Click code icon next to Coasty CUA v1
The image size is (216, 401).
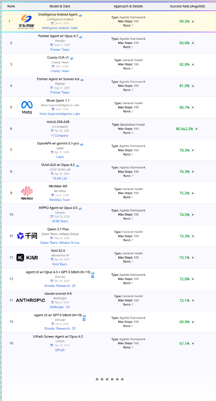(x=72, y=59)
